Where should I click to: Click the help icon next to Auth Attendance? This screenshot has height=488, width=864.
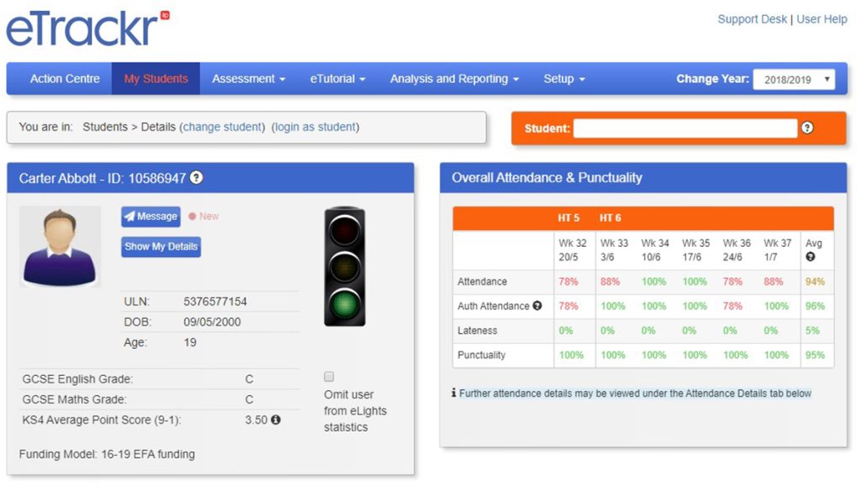pyautogui.click(x=537, y=306)
